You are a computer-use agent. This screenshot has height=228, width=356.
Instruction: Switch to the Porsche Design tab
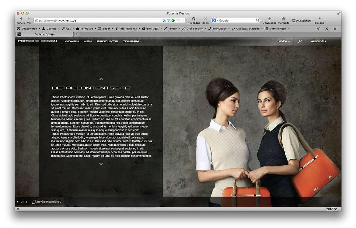coord(44,34)
